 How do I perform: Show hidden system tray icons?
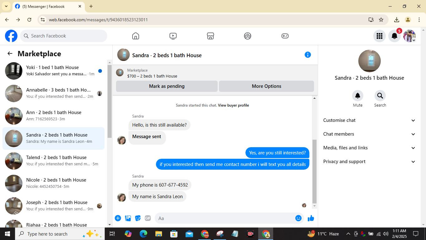point(348,234)
